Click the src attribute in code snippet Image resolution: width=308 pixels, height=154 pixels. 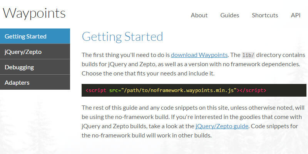(x=113, y=90)
